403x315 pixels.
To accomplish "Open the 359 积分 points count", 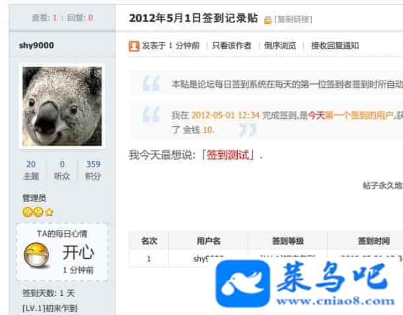I will point(93,170).
